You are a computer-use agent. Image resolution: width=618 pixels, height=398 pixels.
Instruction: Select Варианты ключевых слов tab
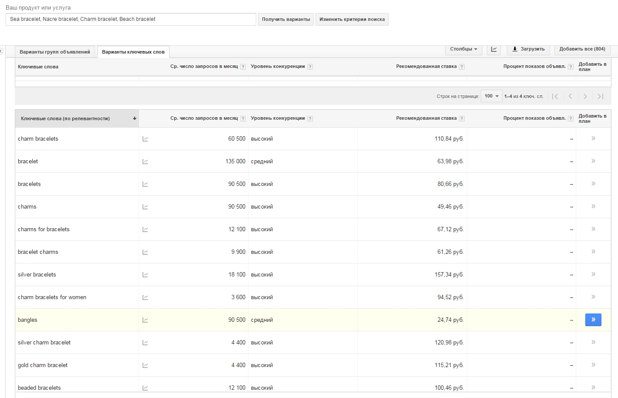coord(133,52)
